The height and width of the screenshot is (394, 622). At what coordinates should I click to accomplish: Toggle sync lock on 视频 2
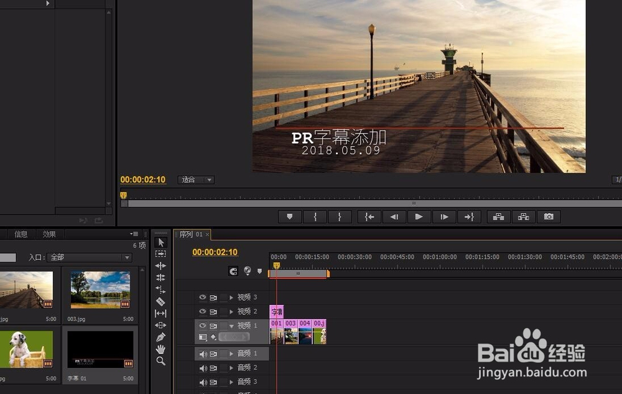(213, 311)
